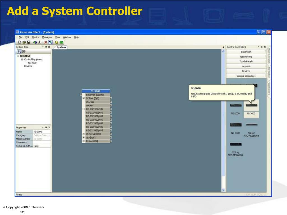
Task: Open the Central Controllers panel dropdown arrow
Action: (259, 47)
